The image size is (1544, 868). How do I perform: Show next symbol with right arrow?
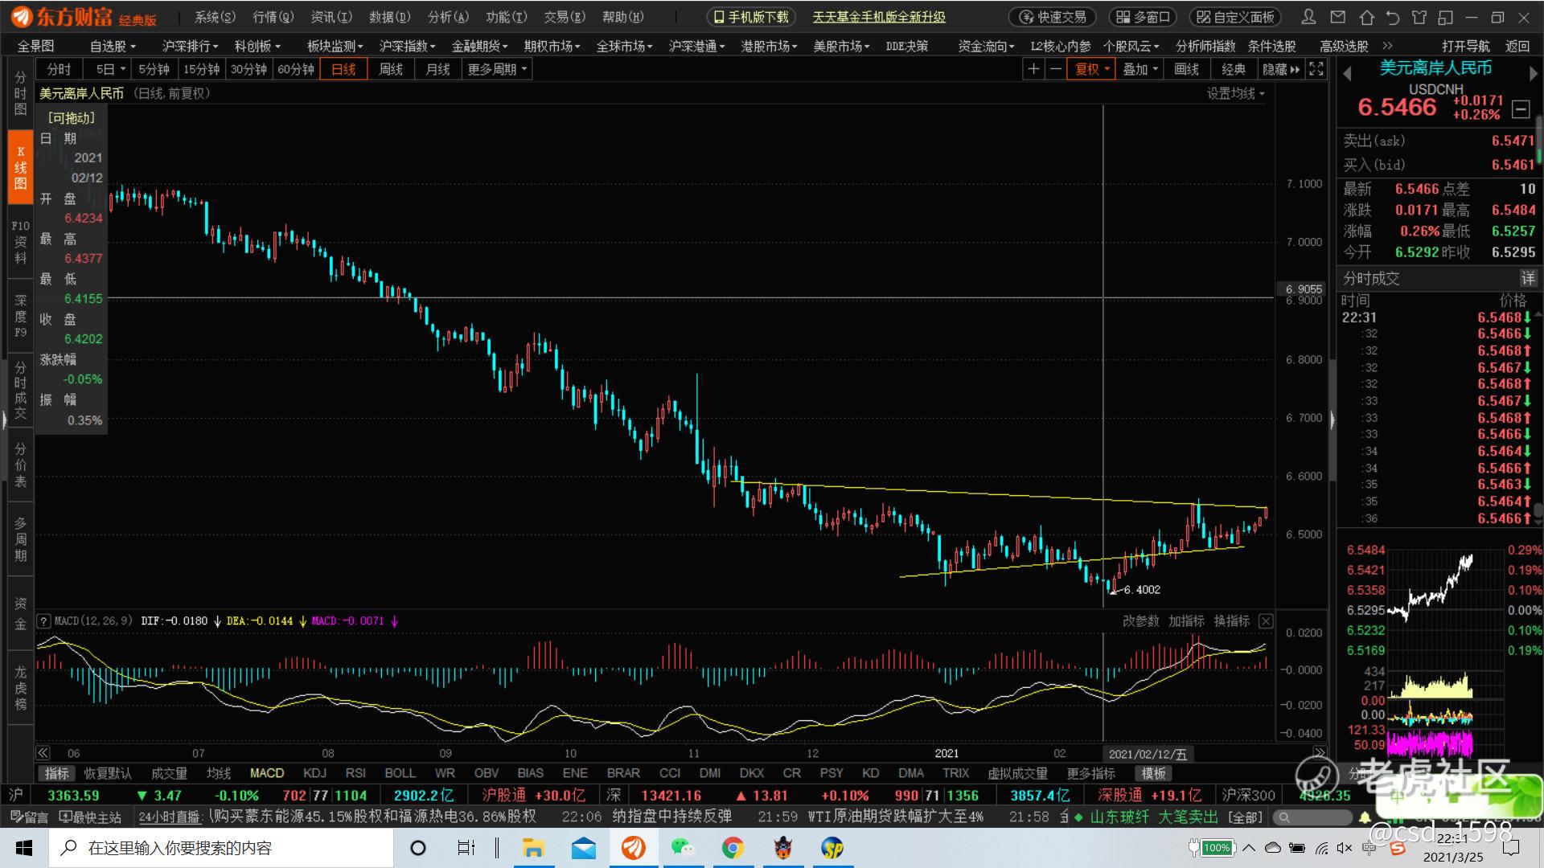point(1533,73)
